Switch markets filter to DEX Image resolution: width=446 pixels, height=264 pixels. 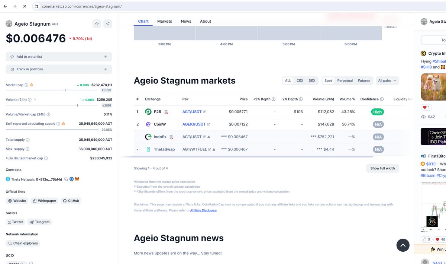click(312, 80)
